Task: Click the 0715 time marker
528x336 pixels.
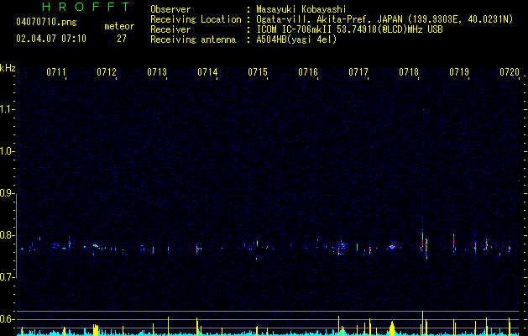Action: click(258, 72)
